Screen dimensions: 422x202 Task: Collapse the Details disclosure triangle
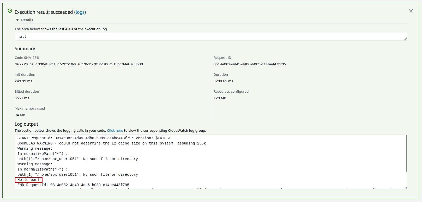point(17,20)
